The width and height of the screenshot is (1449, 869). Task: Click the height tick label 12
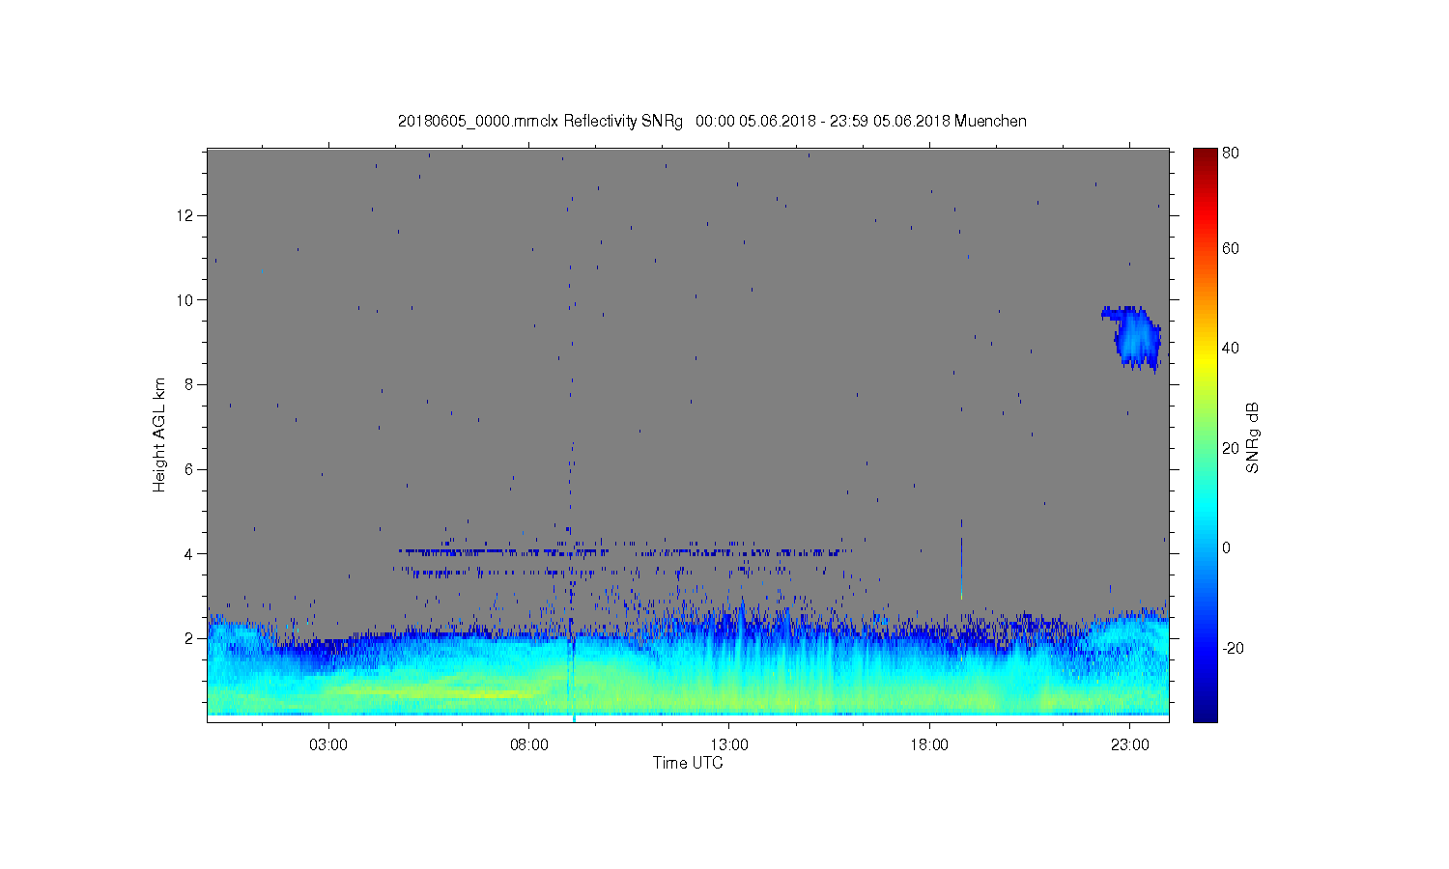185,215
